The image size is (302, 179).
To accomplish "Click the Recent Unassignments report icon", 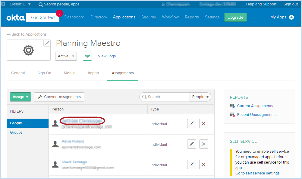I will coord(232,115).
